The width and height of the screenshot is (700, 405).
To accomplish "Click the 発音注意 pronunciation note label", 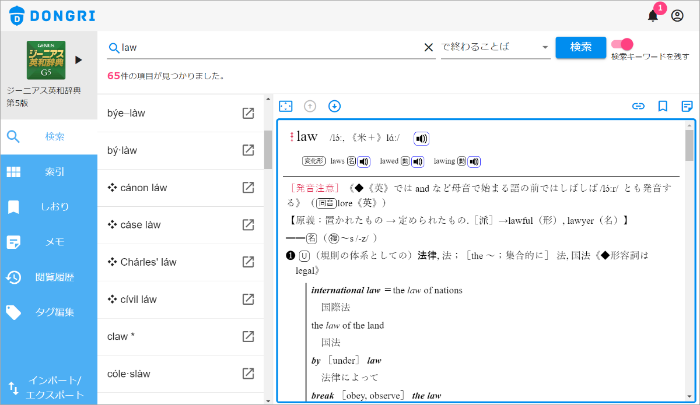I will click(x=314, y=188).
